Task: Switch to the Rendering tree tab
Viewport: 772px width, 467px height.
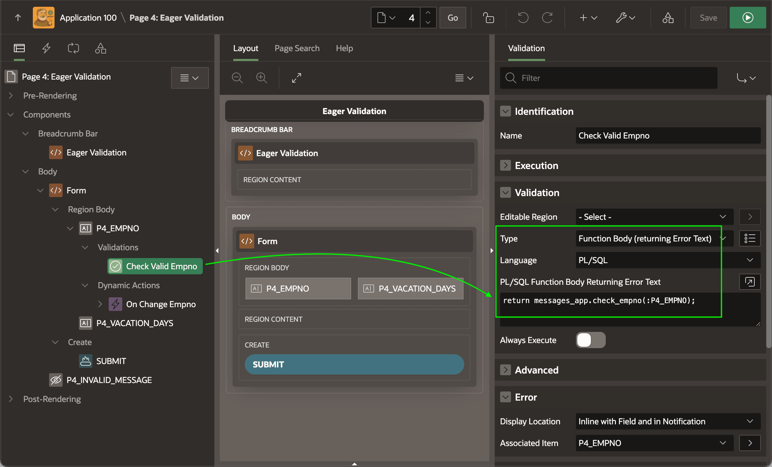Action: [19, 48]
